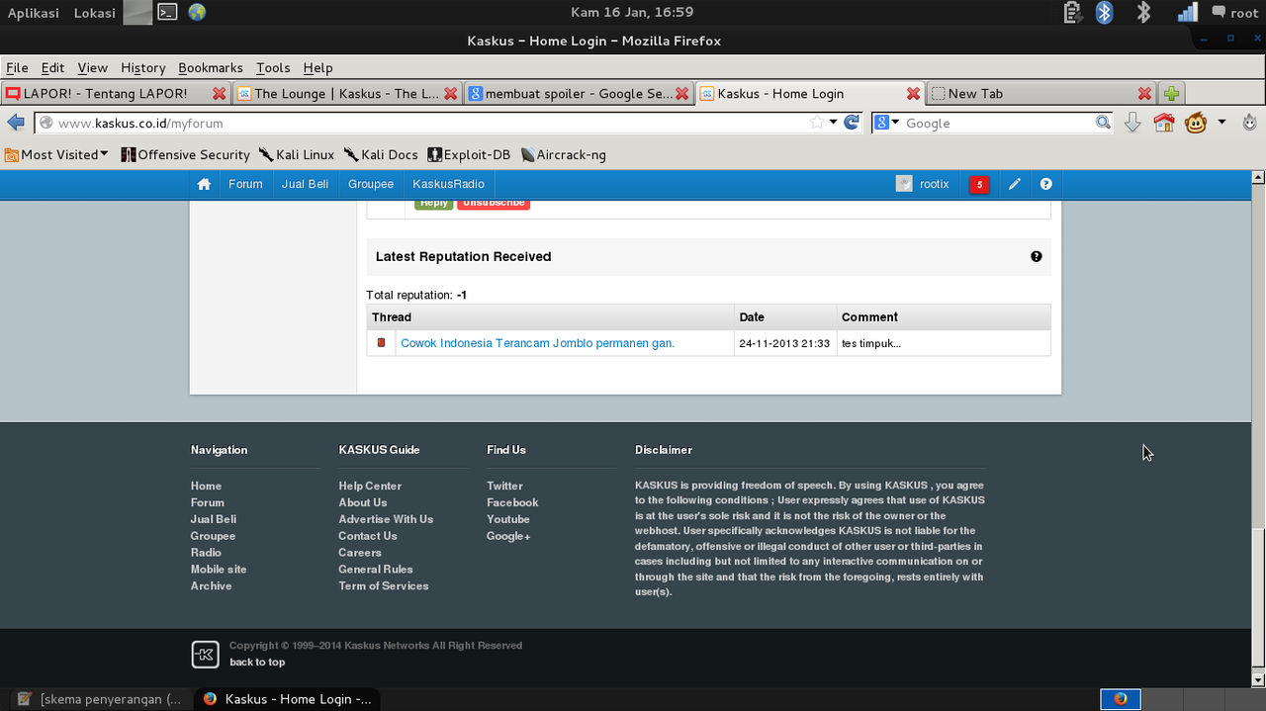The width and height of the screenshot is (1266, 711).
Task: Click the grey Bluetooth tray icon
Action: coord(1143,12)
